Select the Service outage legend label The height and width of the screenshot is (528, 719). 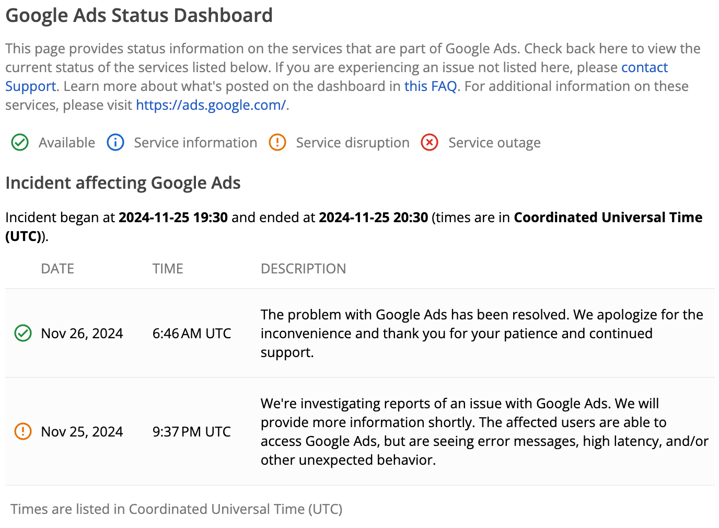click(x=494, y=142)
